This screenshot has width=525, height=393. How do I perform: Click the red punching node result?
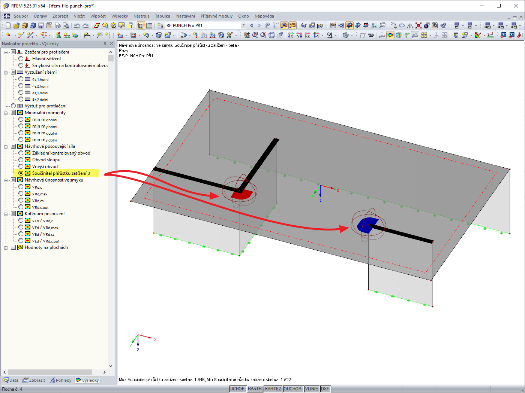pyautogui.click(x=241, y=194)
